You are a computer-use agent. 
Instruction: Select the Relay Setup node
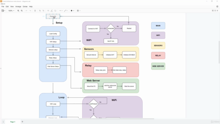[53, 58]
